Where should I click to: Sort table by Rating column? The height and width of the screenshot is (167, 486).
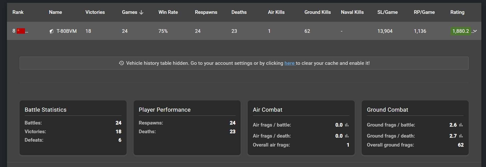[x=457, y=12]
